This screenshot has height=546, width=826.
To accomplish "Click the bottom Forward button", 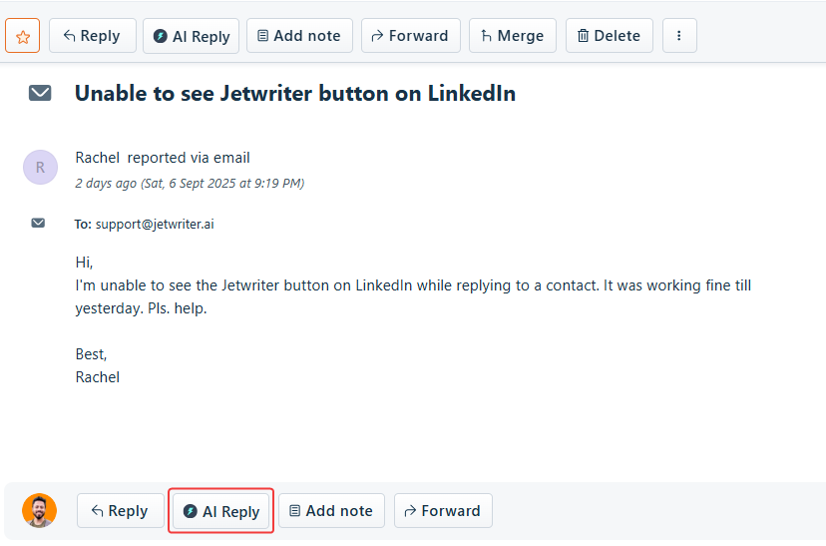I will [x=442, y=511].
